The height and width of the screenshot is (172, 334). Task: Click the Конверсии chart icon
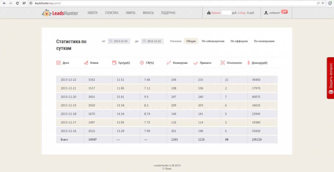[x=169, y=63]
